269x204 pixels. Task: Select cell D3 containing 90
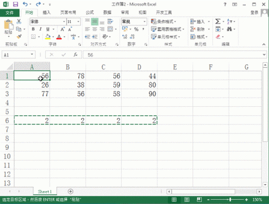139,94
